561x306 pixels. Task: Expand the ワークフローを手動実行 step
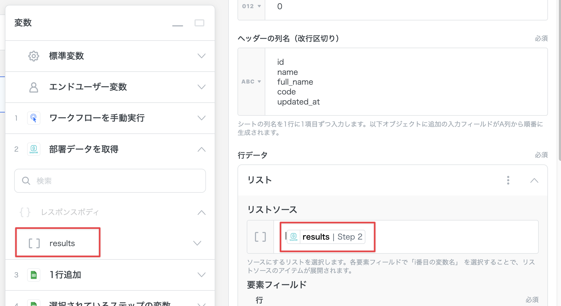pyautogui.click(x=201, y=118)
